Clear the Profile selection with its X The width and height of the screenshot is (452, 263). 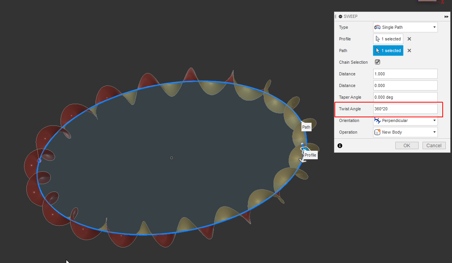[x=409, y=38]
